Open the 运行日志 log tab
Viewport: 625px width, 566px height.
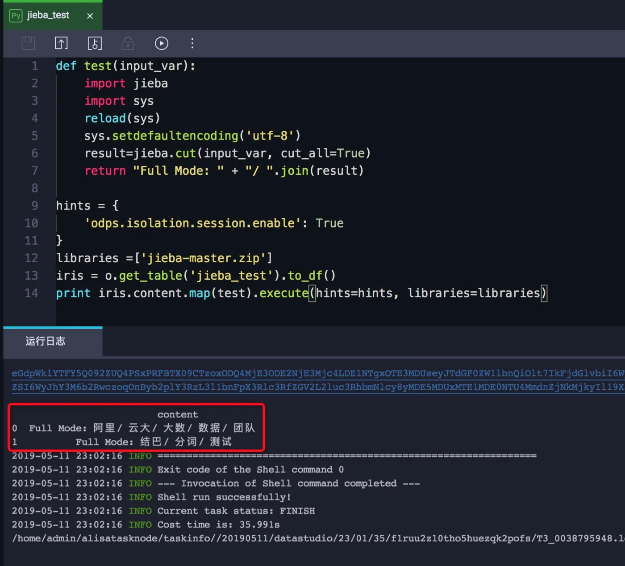click(x=53, y=341)
